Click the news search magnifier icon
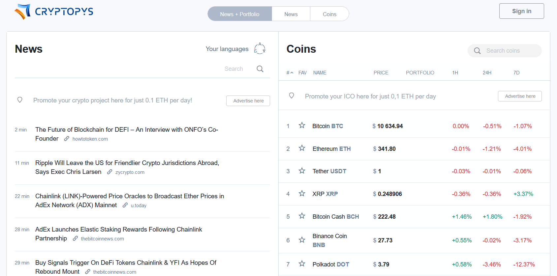This screenshot has height=276, width=557. (x=260, y=69)
